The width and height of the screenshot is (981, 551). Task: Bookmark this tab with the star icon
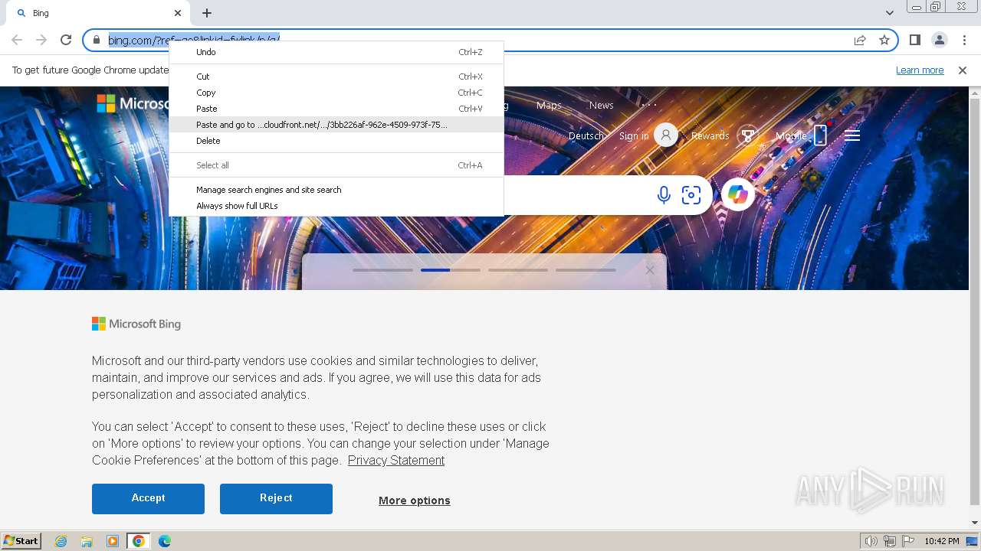(884, 40)
